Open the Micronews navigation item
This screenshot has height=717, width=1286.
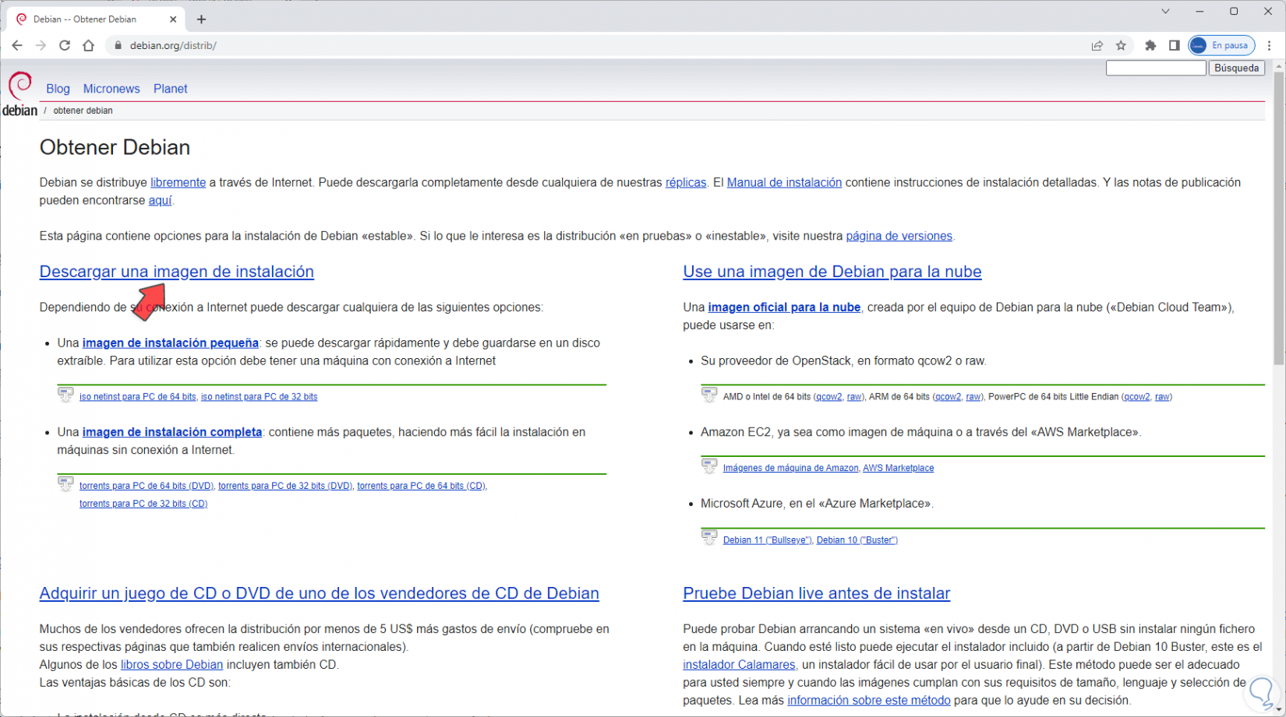click(111, 89)
